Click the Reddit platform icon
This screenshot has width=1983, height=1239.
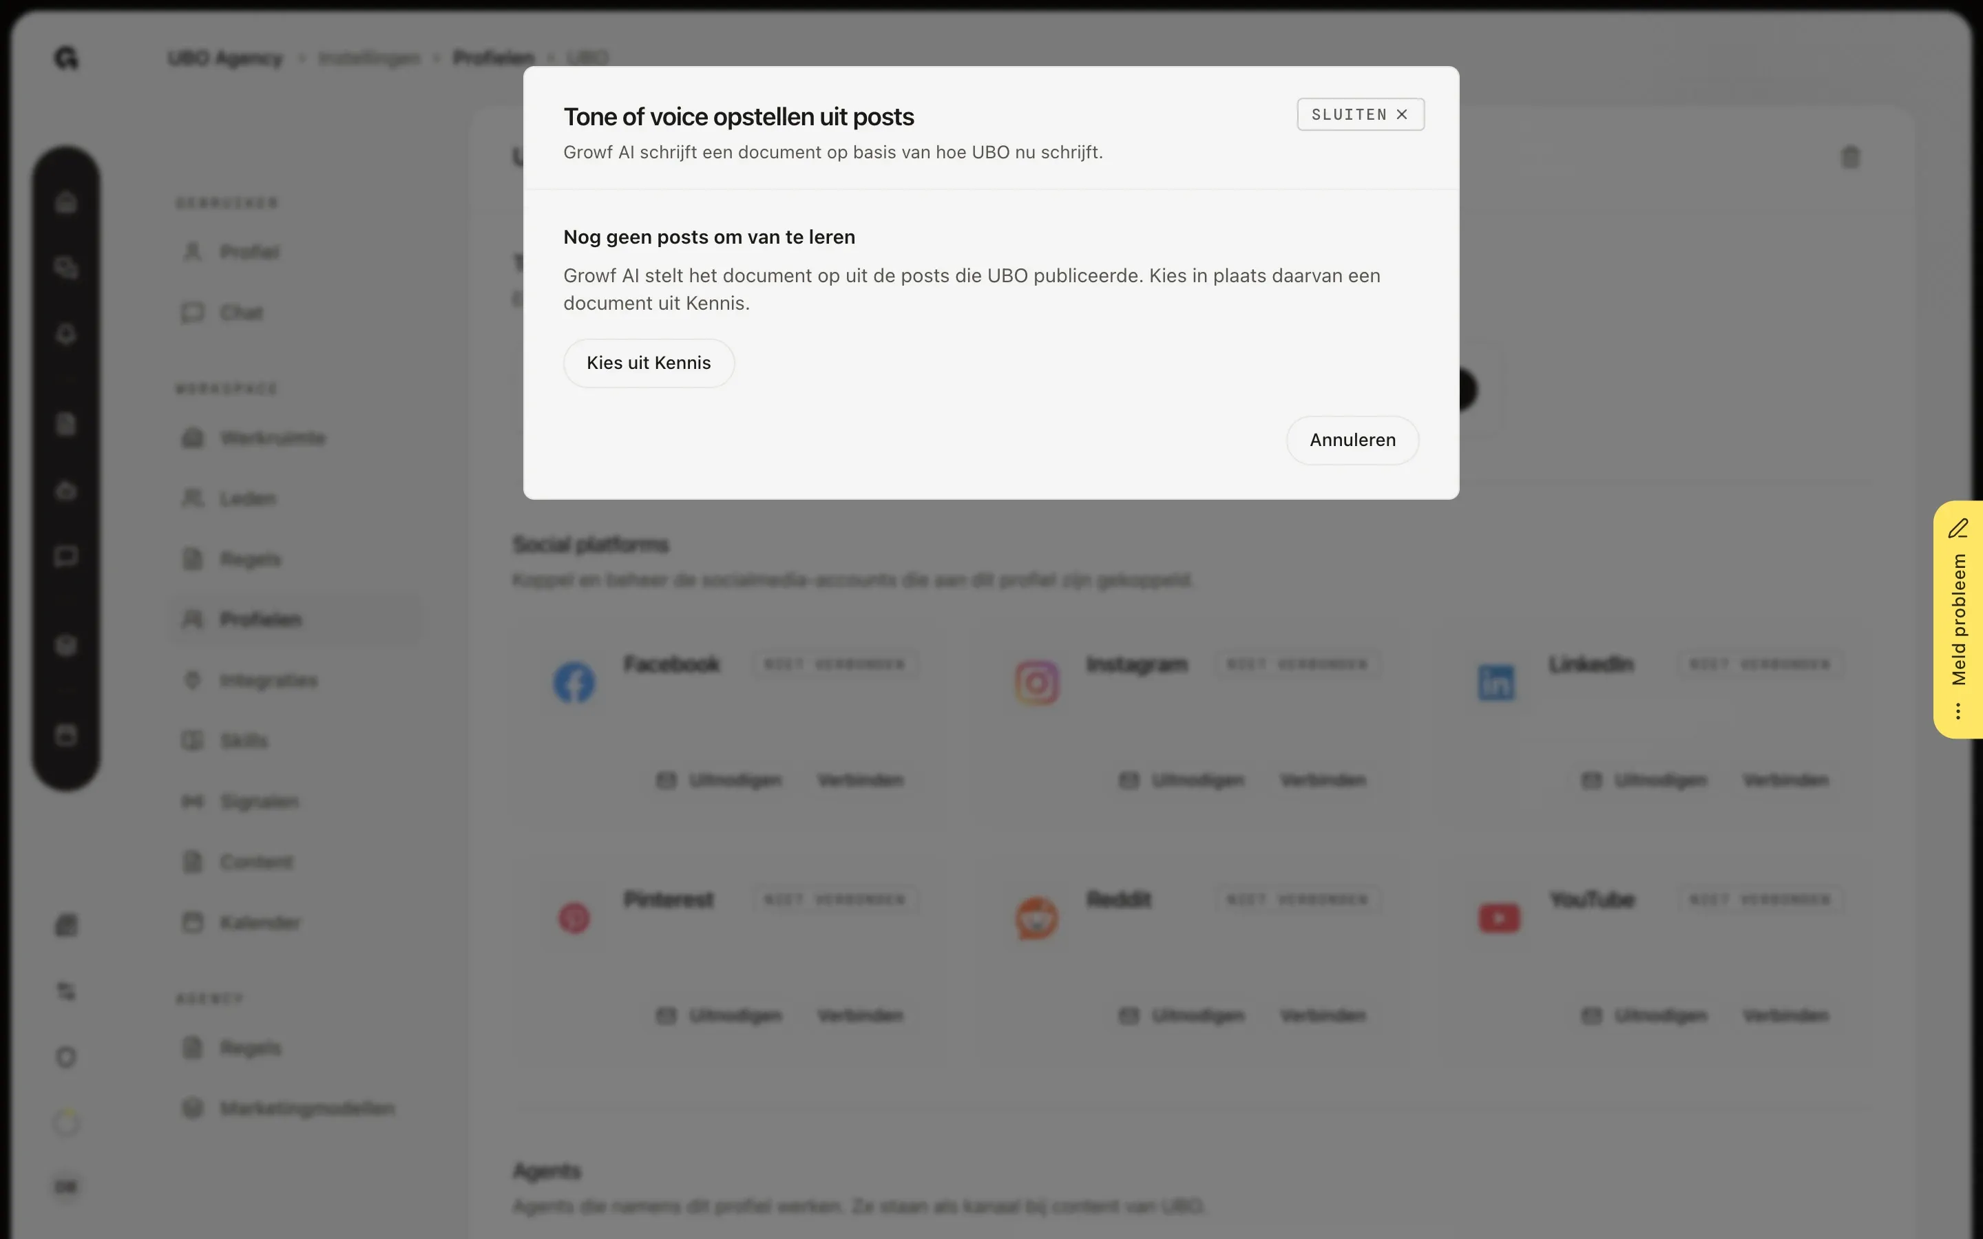click(x=1036, y=918)
